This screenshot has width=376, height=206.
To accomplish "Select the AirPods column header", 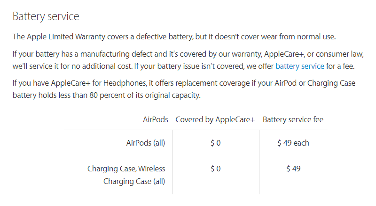I will coord(155,119).
